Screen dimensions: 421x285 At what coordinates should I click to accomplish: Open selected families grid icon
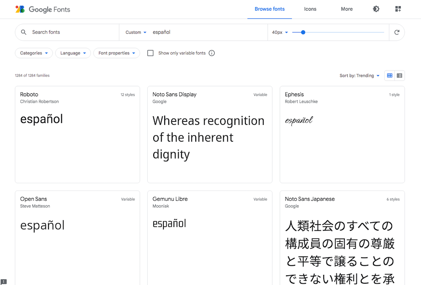coord(398,9)
